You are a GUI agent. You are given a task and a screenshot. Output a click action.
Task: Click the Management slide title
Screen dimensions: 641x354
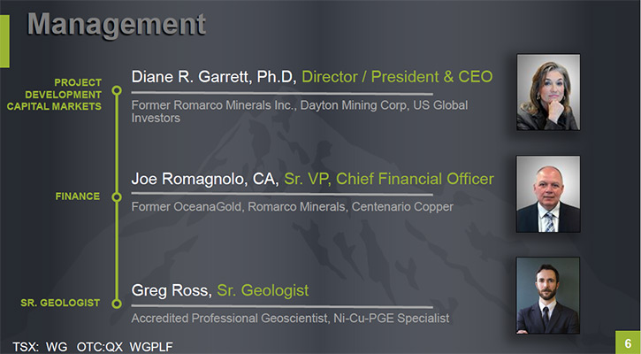[x=117, y=25]
